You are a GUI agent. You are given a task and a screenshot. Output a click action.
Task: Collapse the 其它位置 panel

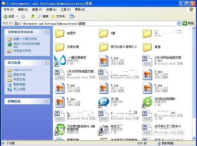(46, 62)
